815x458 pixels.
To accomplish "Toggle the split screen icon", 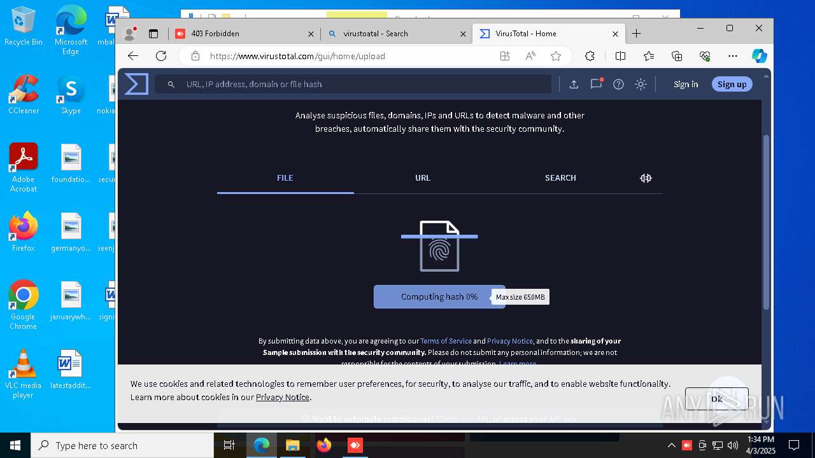I will pos(620,56).
